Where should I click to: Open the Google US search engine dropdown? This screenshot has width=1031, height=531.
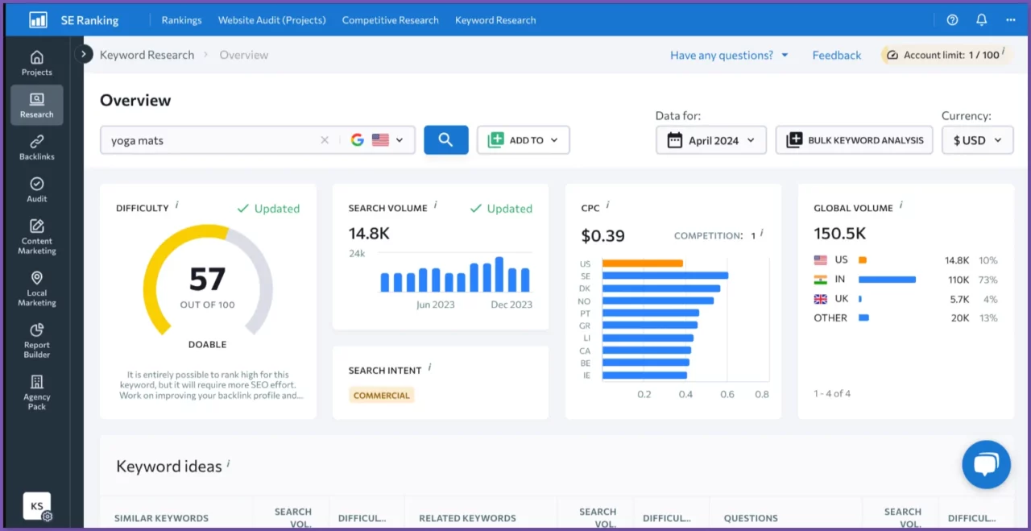coord(378,140)
